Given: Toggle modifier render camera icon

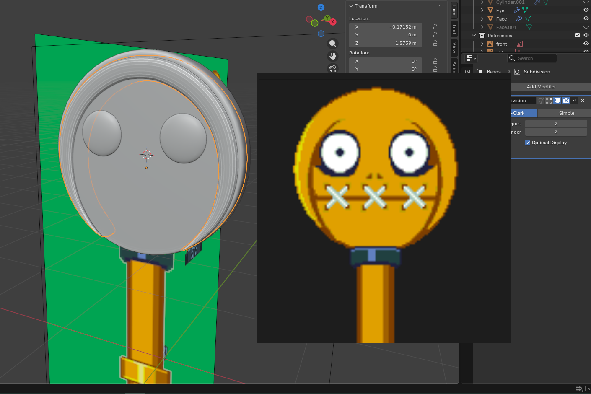Looking at the screenshot, I should [566, 101].
